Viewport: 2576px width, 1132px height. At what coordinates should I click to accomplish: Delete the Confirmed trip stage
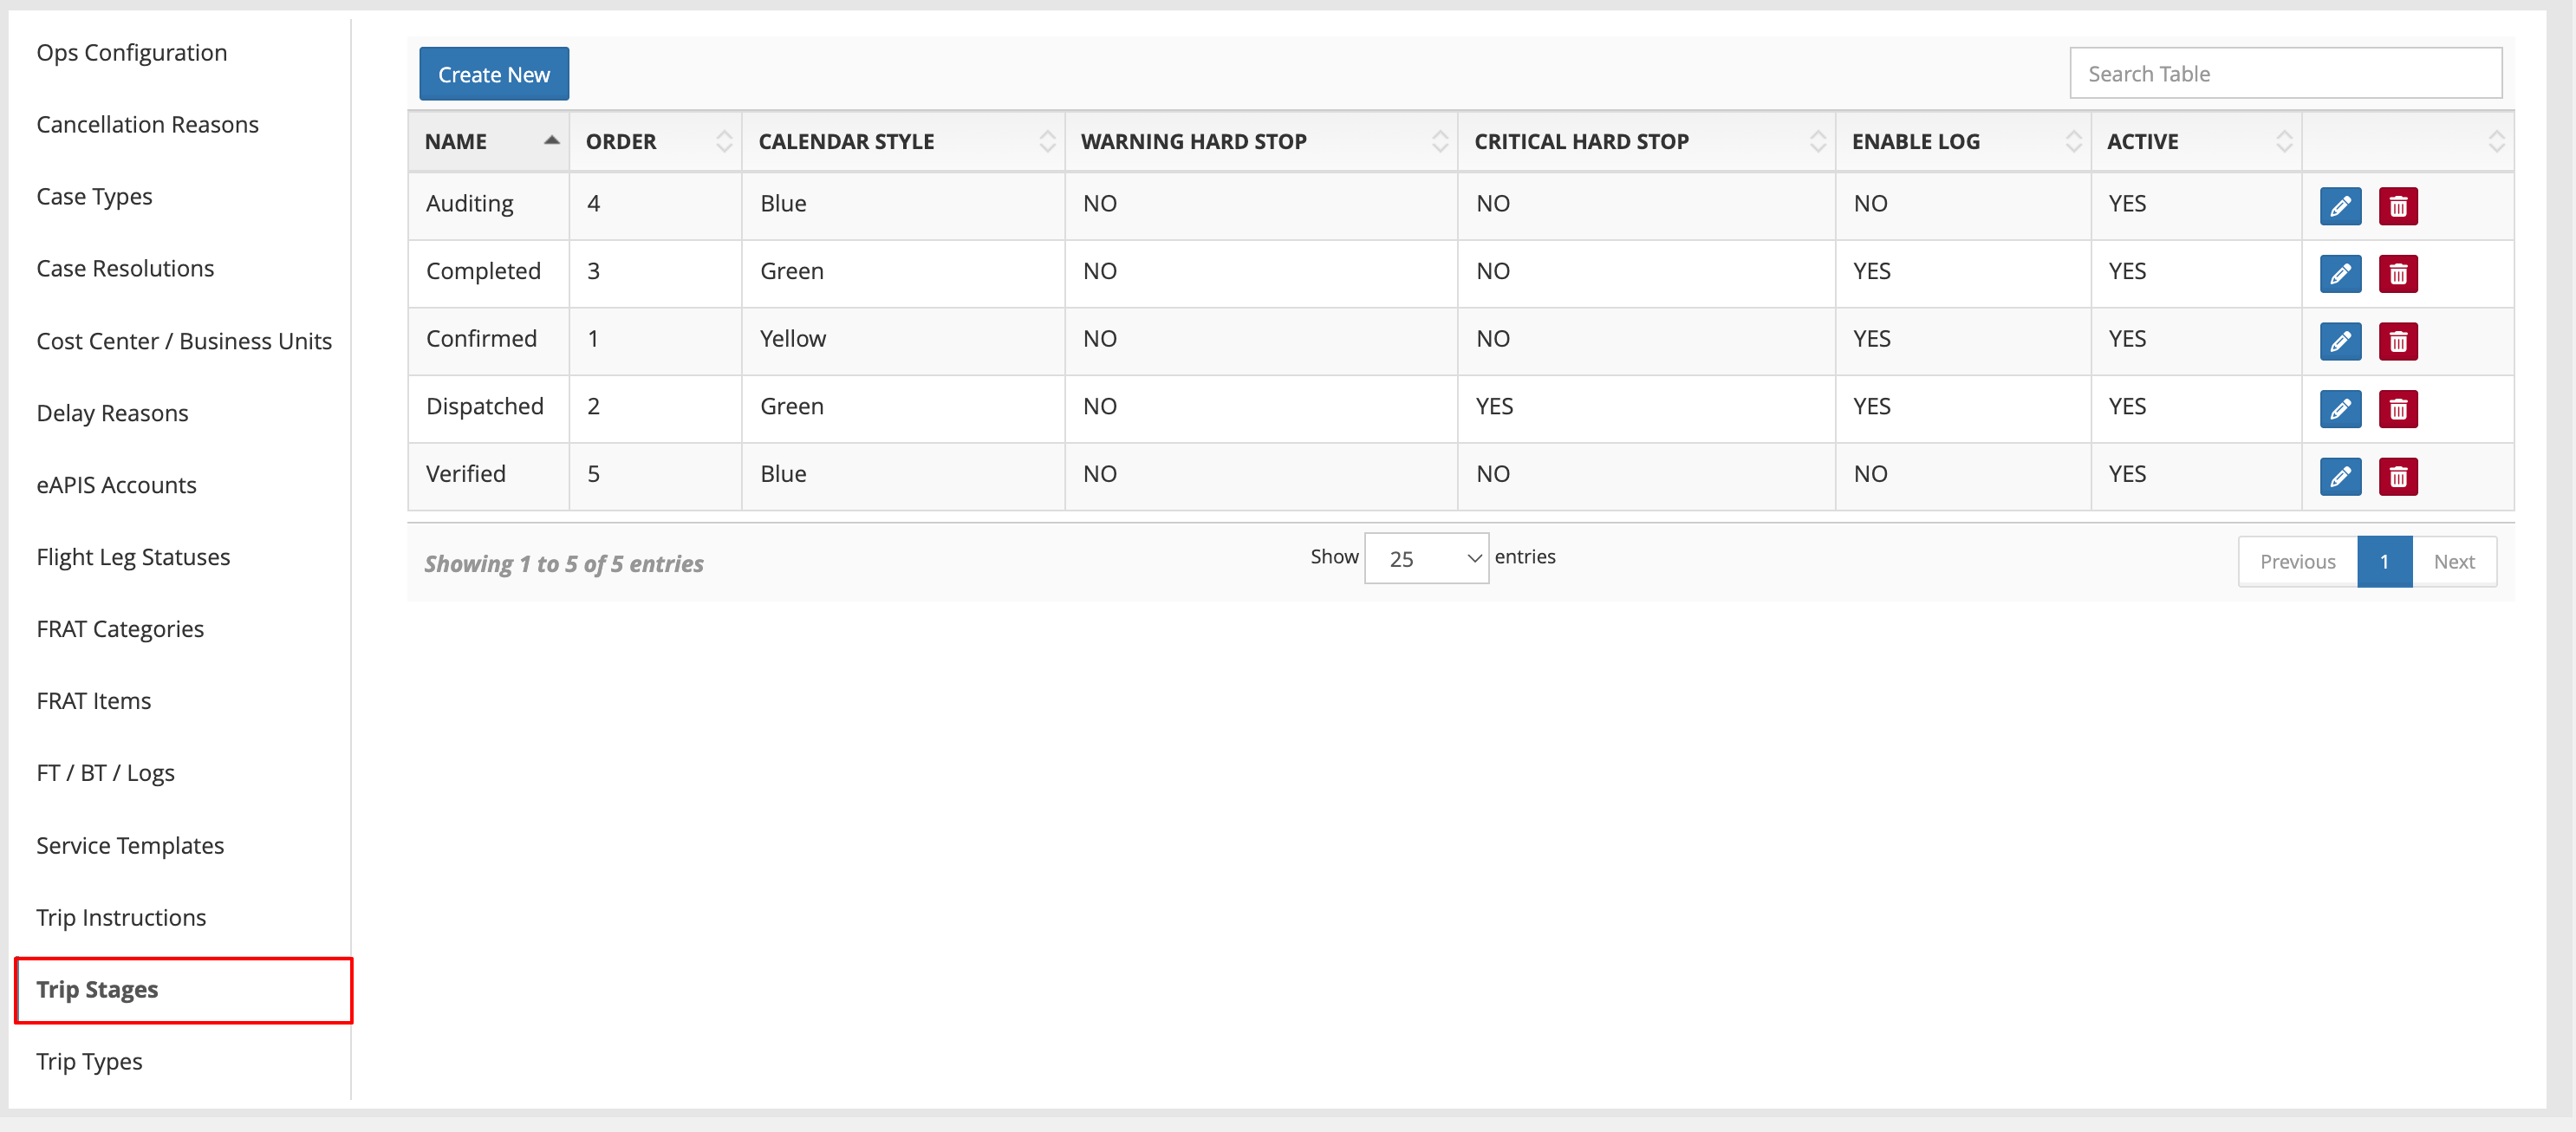[x=2398, y=341]
